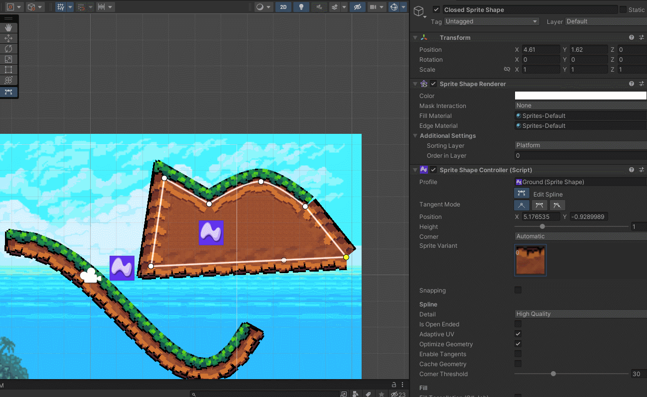Viewport: 647px width, 397px height.
Task: Disable Sprite Shape Renderer checkbox
Action: (433, 84)
